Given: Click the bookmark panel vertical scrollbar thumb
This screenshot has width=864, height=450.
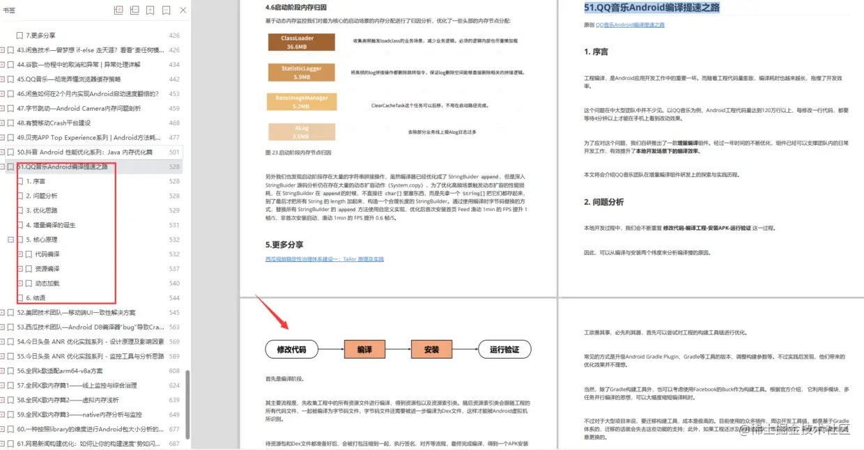Looking at the screenshot, I should 187,404.
